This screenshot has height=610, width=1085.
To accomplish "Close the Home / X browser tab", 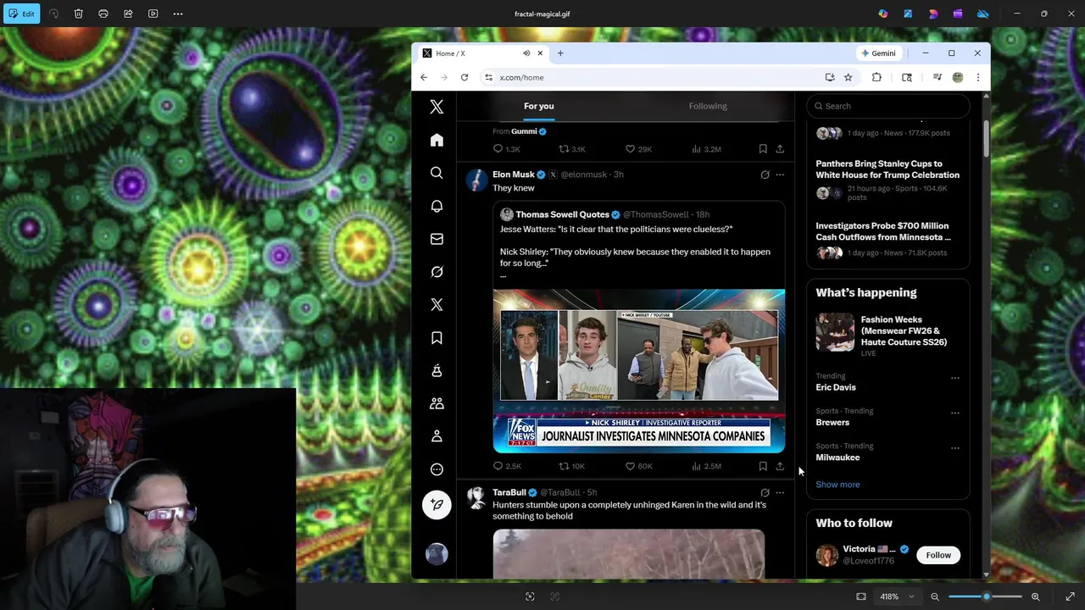I will coord(540,53).
